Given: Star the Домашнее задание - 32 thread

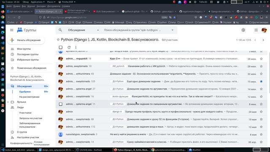Looking at the screenshot, I should point(261,74).
